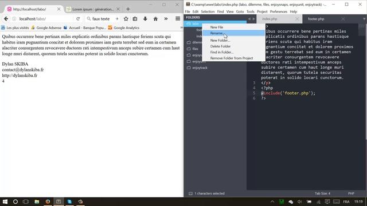Choose Rename... in the context menu
This screenshot has height=206, width=367.
coord(233,33)
